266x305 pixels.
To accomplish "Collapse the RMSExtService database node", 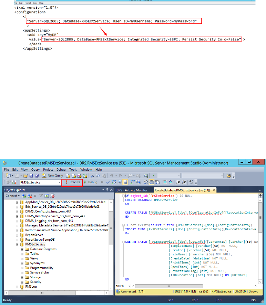I will (17, 244).
